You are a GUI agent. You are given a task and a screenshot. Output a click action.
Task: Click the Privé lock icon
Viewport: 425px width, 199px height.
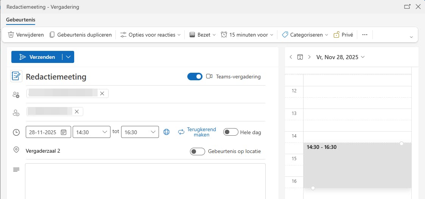coord(336,35)
